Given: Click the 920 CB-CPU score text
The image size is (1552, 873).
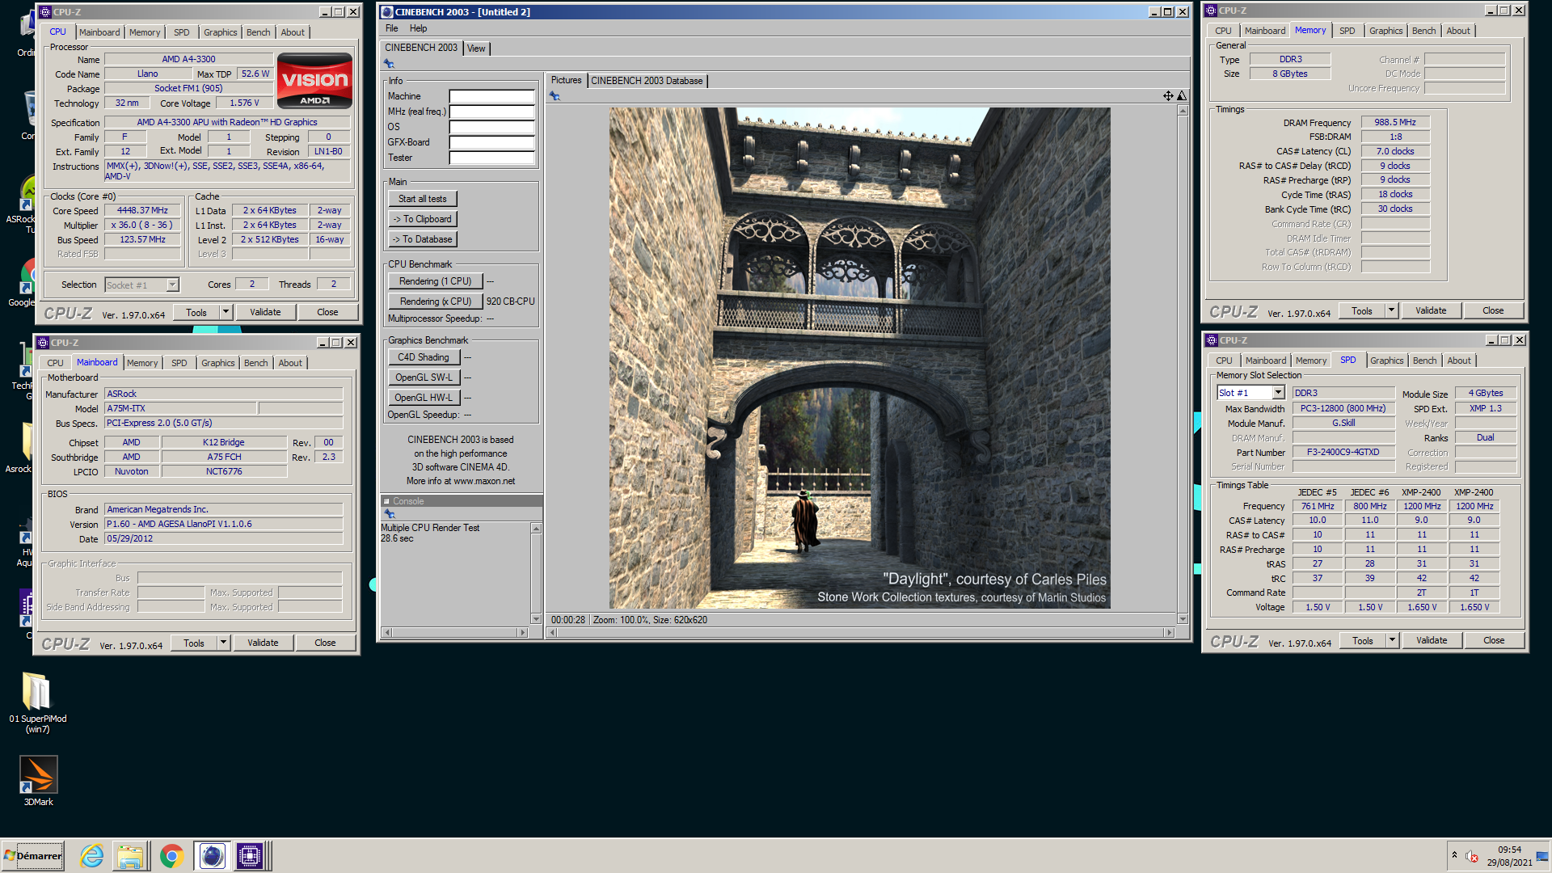Looking at the screenshot, I should [x=511, y=302].
